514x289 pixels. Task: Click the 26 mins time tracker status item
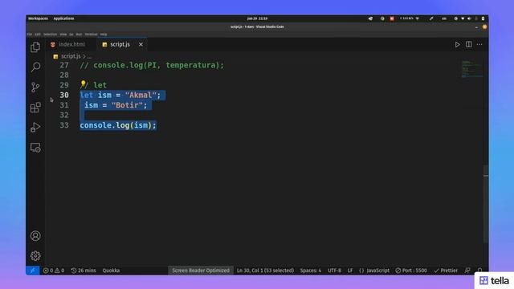[x=84, y=271]
